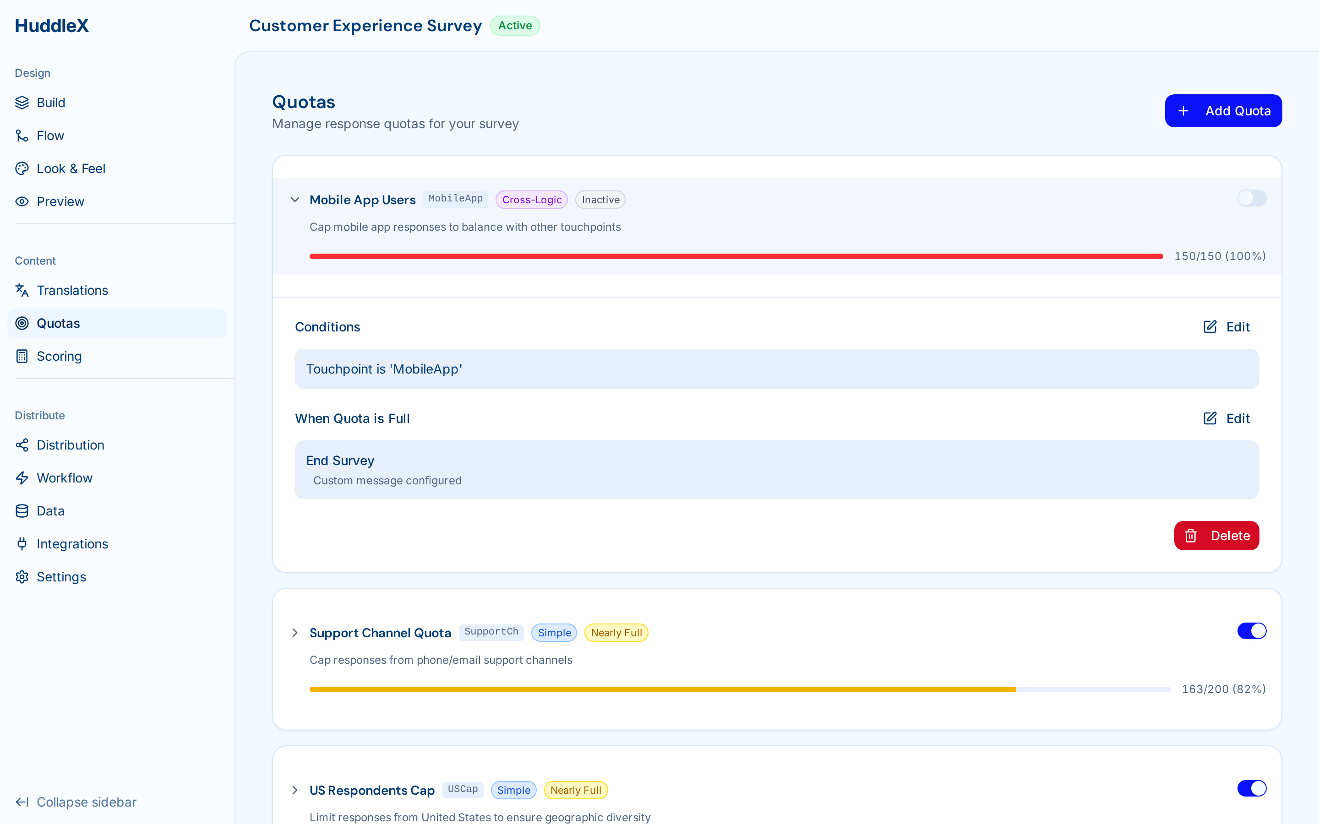Click Simple tag on Support Channel Quota

pyautogui.click(x=554, y=633)
